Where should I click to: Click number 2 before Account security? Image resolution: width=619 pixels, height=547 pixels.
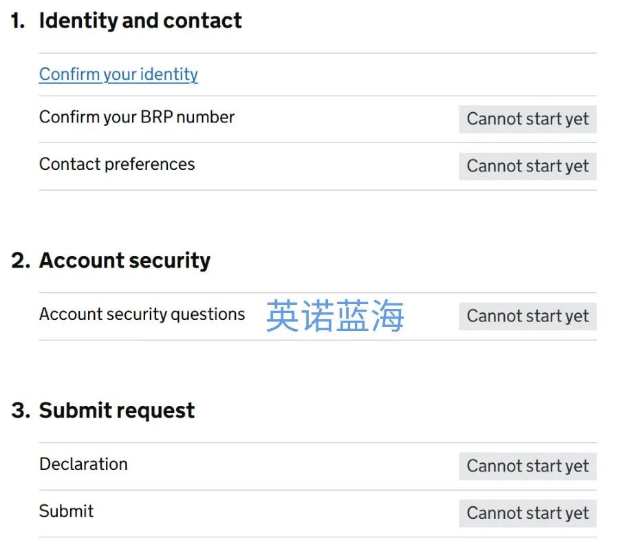(20, 261)
